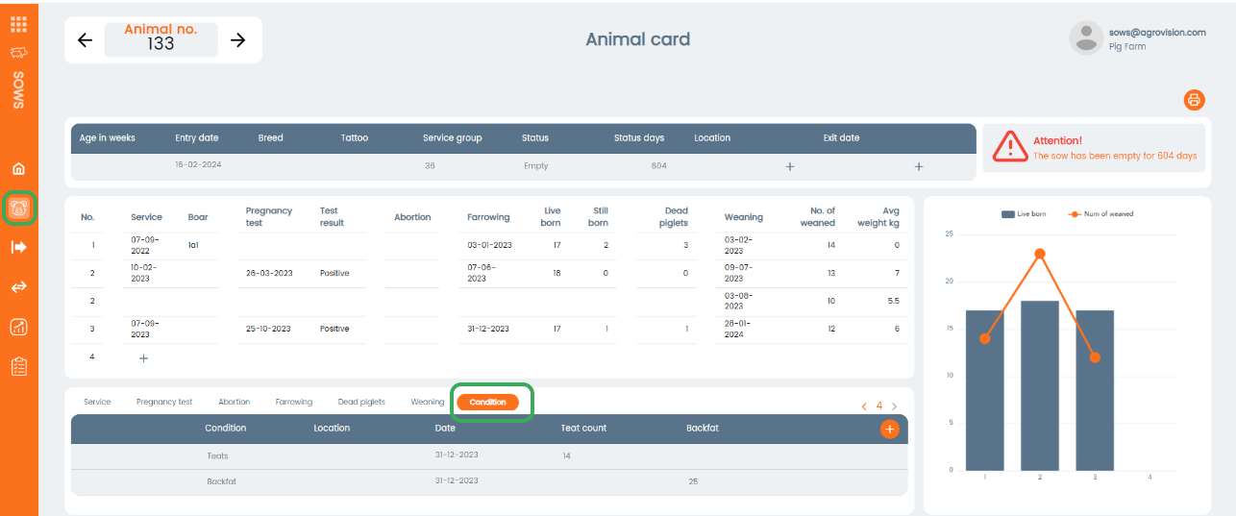This screenshot has width=1236, height=516.
Task: Open the analysis chart sidebar icon
Action: pos(18,327)
